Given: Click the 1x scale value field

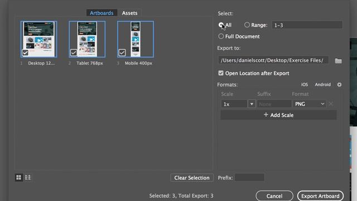Looking at the screenshot, I should click(234, 104).
